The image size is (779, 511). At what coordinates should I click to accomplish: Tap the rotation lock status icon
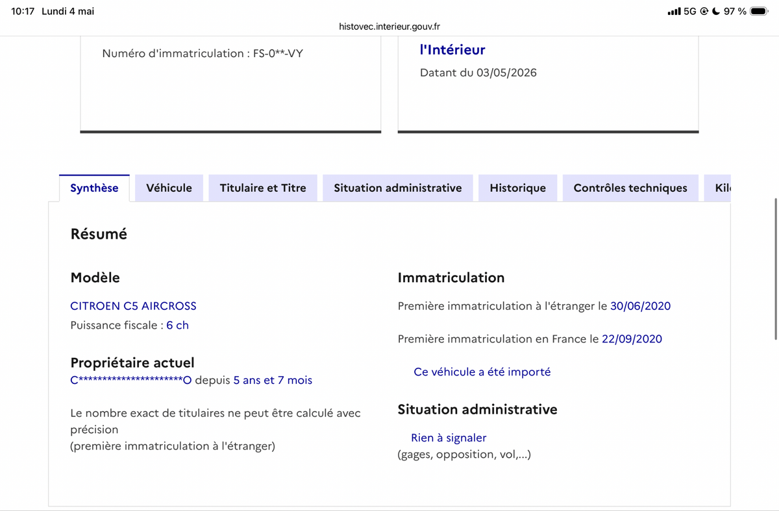coord(704,11)
